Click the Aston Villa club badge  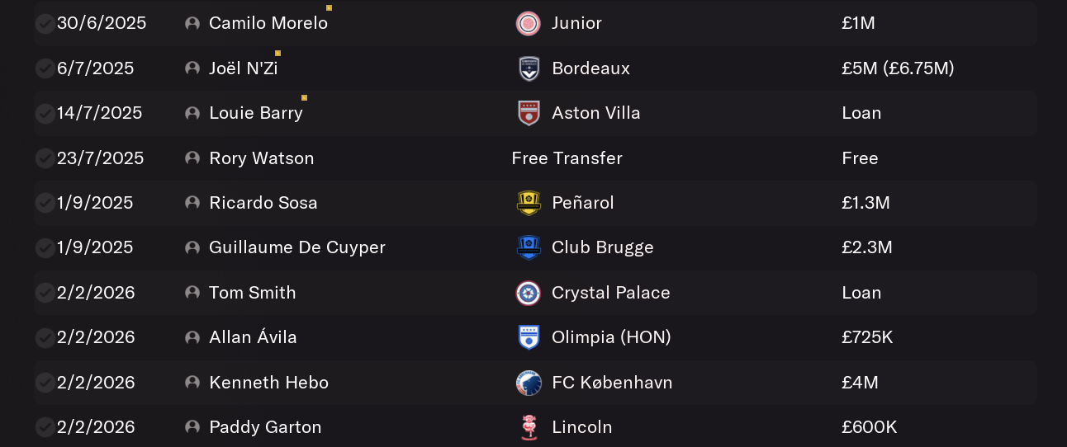529,113
